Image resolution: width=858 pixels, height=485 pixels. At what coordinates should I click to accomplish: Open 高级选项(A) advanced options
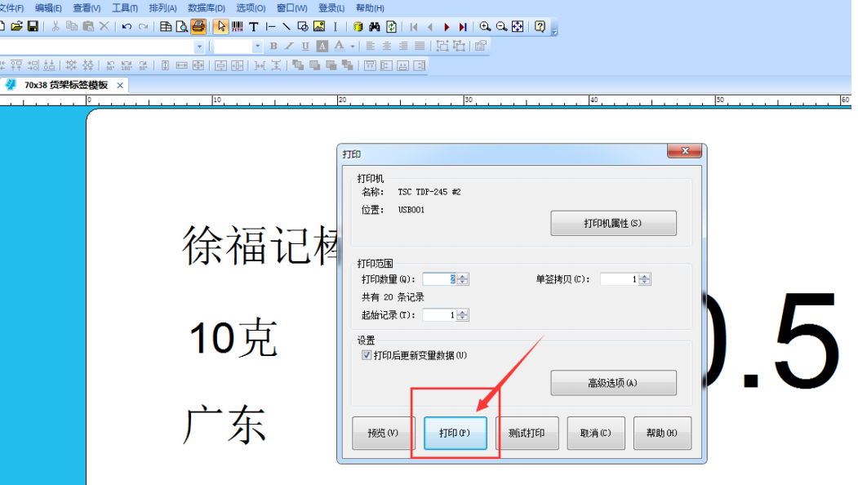point(613,383)
